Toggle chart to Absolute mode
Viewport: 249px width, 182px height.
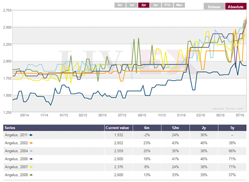[236, 7]
